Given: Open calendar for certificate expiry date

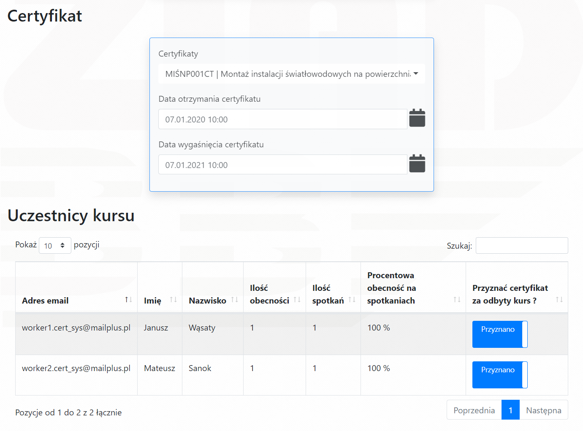Looking at the screenshot, I should tap(417, 164).
